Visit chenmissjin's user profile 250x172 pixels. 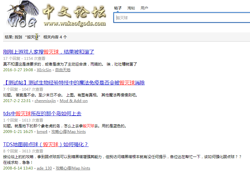tap(45, 101)
